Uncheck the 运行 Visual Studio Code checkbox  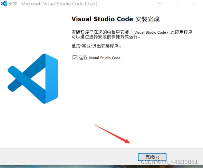coord(75,58)
